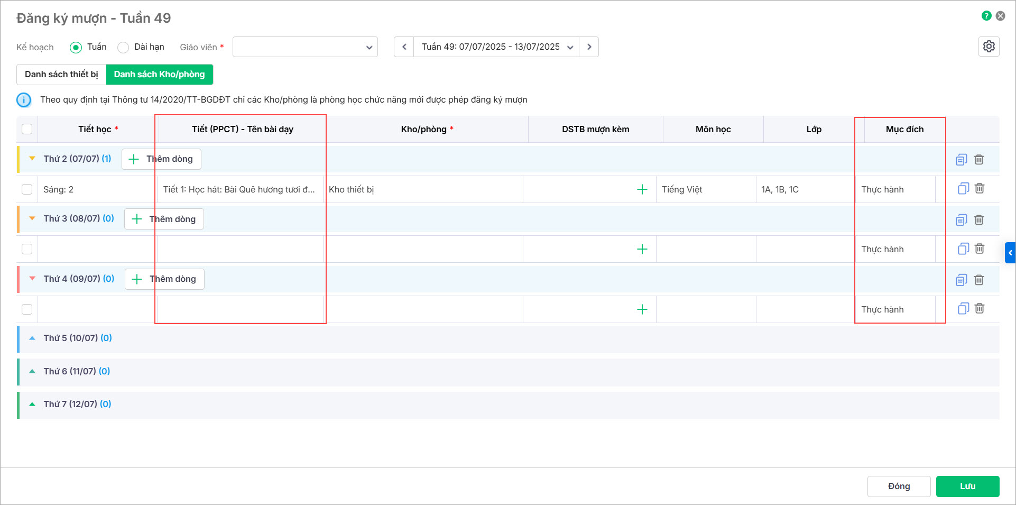Expand the Thứ 5 (10/07) group
This screenshot has width=1016, height=505.
pyautogui.click(x=32, y=338)
